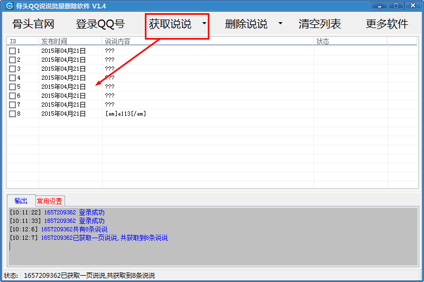This screenshot has height=282, width=424.
Task: Click the 删除说说 button
Action: (x=246, y=24)
